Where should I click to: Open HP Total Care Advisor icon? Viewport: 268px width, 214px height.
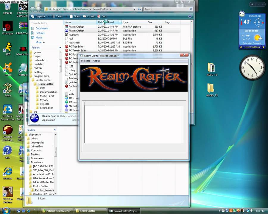7,112
